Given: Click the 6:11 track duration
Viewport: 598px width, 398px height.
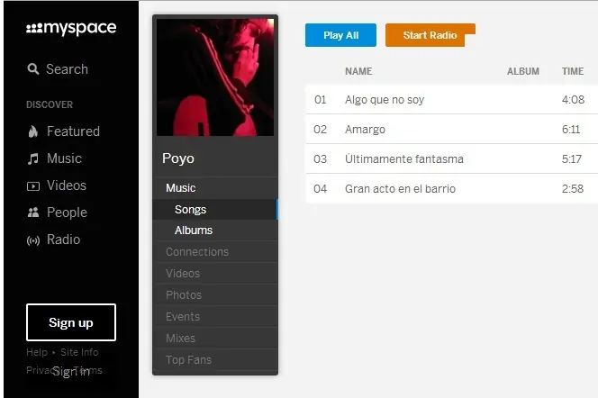Looking at the screenshot, I should (571, 130).
